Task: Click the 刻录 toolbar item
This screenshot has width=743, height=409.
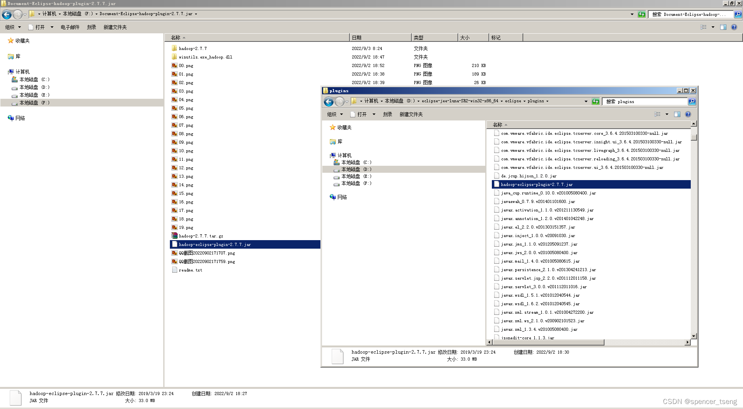Action: 91,27
